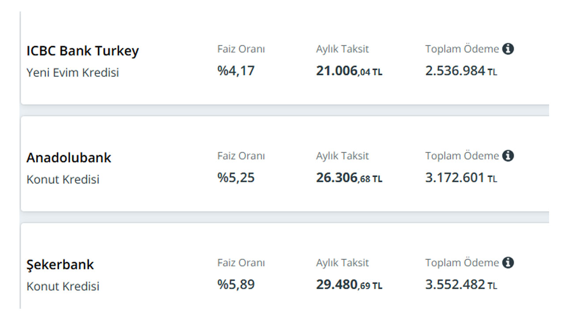The width and height of the screenshot is (565, 318).
Task: Select Yeni Evim Kredisi product name
Action: pyautogui.click(x=73, y=72)
